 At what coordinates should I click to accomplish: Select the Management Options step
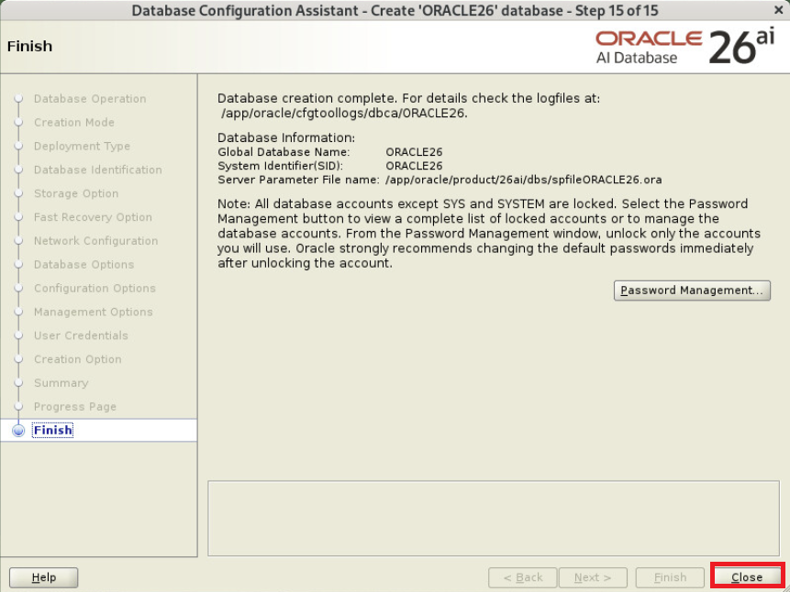(x=94, y=312)
